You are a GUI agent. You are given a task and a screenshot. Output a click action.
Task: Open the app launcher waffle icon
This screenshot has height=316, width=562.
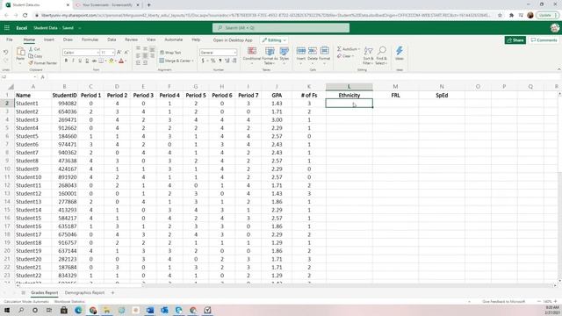tap(7, 27)
